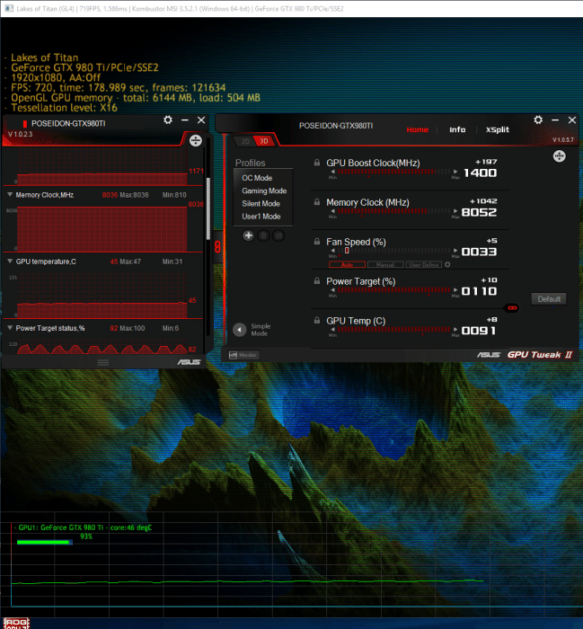
Task: Select Auto fan mode
Action: 348,265
